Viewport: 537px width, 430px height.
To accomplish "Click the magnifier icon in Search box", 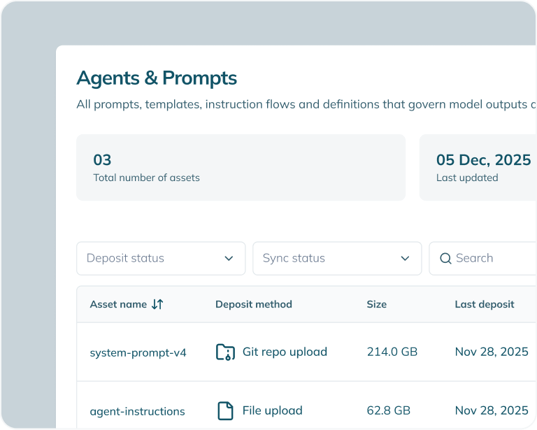I will (x=445, y=259).
